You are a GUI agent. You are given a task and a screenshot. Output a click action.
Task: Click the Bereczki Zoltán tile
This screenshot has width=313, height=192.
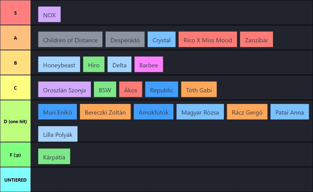[105, 112]
